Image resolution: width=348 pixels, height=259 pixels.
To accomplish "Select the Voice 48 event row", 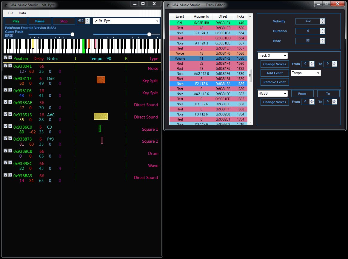I will click(208, 53).
